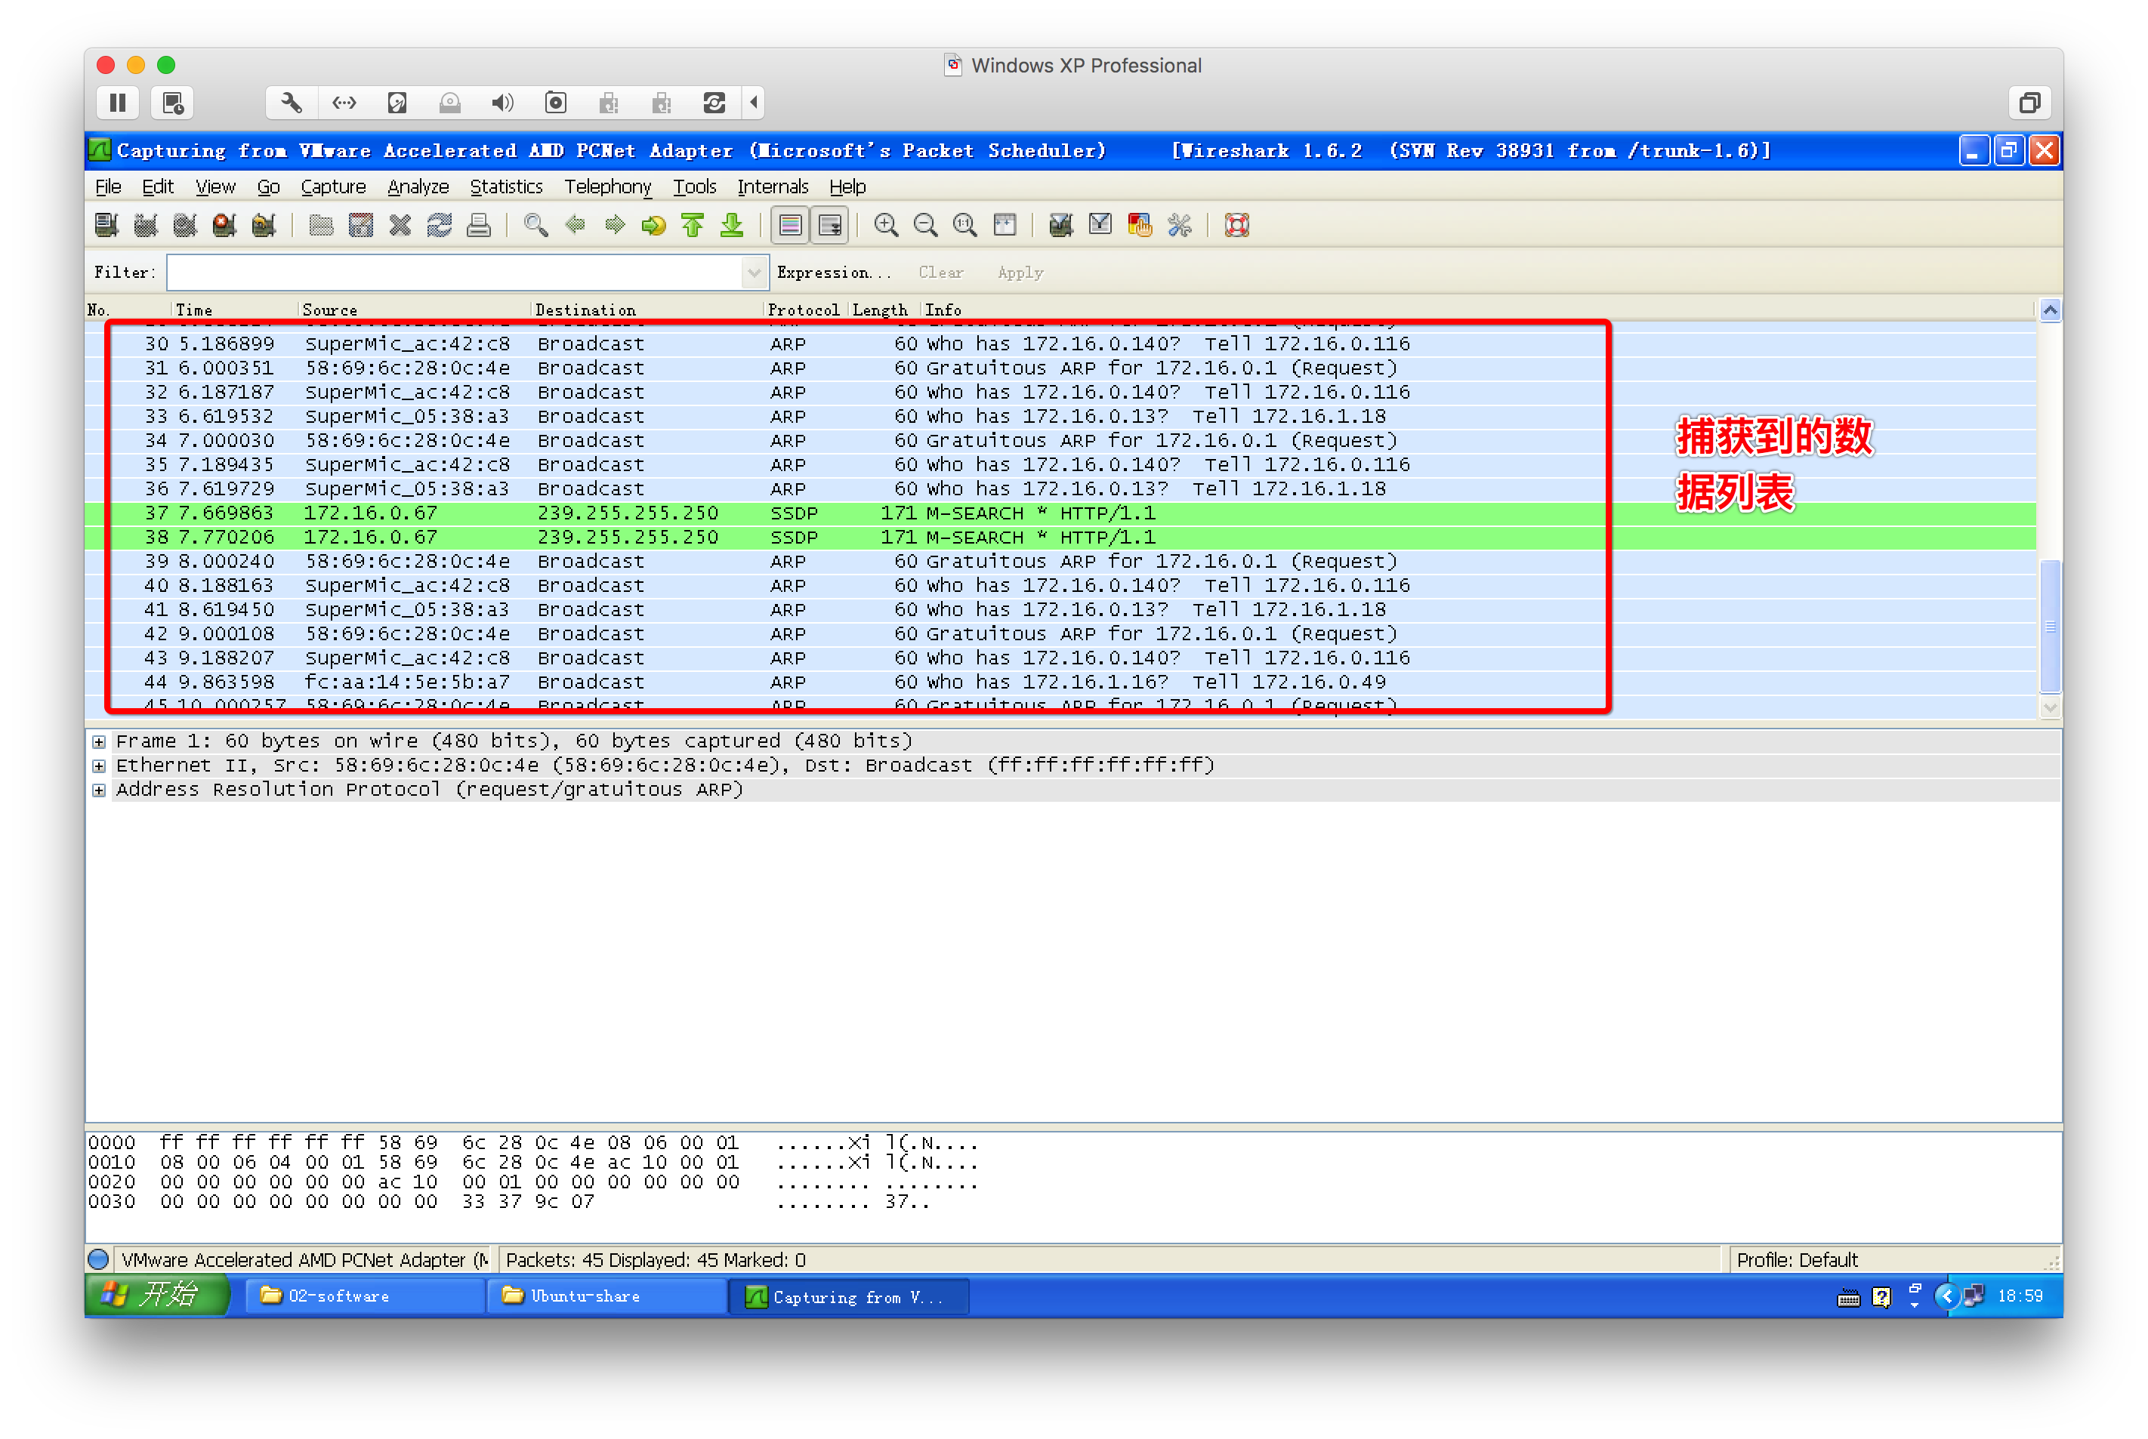Screen dimensions: 2148x1439
Task: Open the Statistics menu
Action: (506, 187)
